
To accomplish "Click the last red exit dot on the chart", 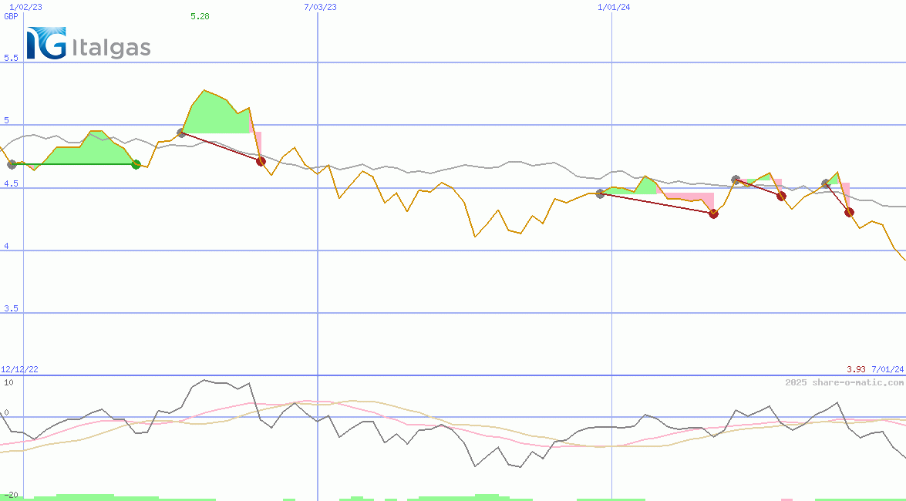I will [849, 212].
